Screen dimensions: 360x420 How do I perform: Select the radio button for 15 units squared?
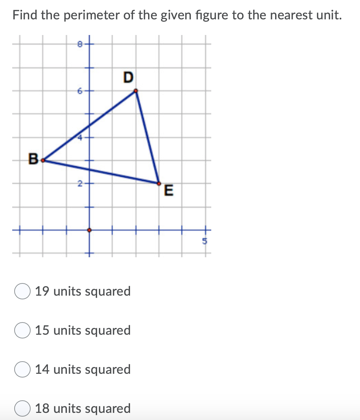pyautogui.click(x=22, y=330)
